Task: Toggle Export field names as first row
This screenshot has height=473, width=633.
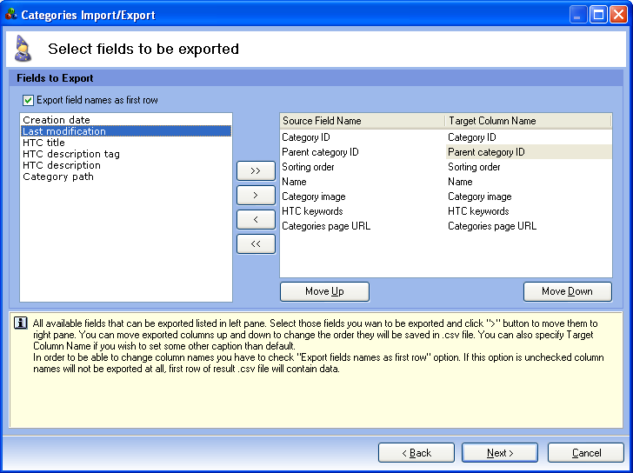Action: (29, 100)
